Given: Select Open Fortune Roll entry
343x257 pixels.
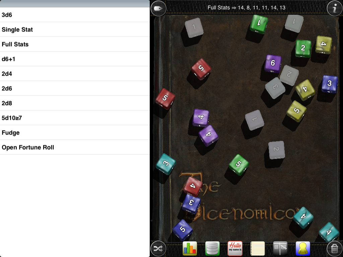Looking at the screenshot, I should click(75, 147).
